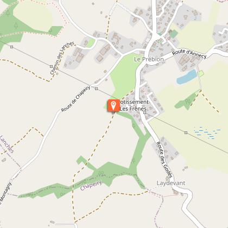
Task: Click the pylon square on Chemin des Lanches
Action: [x=51, y=66]
